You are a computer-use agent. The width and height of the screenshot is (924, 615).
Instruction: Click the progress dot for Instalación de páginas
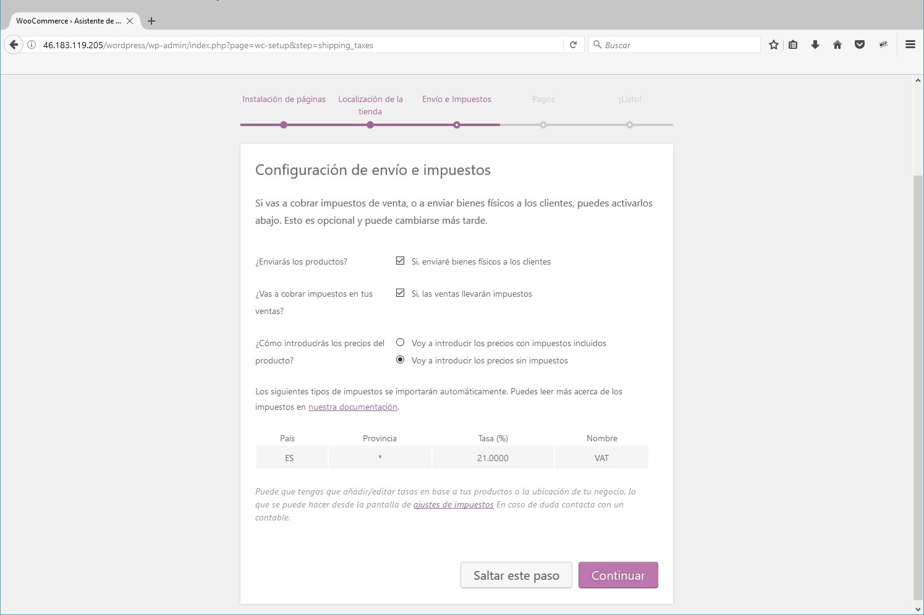coord(284,125)
